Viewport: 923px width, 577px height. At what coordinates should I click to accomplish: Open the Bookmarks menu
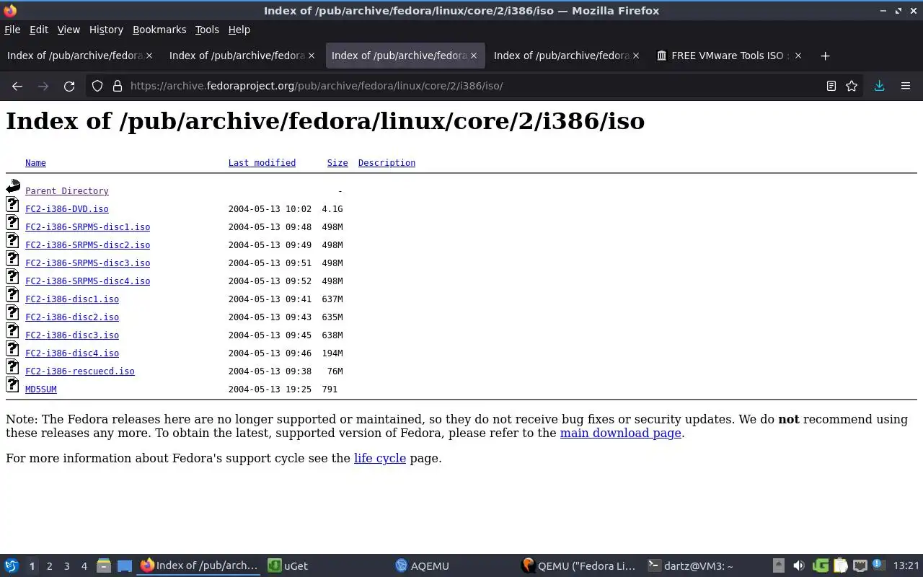point(159,30)
